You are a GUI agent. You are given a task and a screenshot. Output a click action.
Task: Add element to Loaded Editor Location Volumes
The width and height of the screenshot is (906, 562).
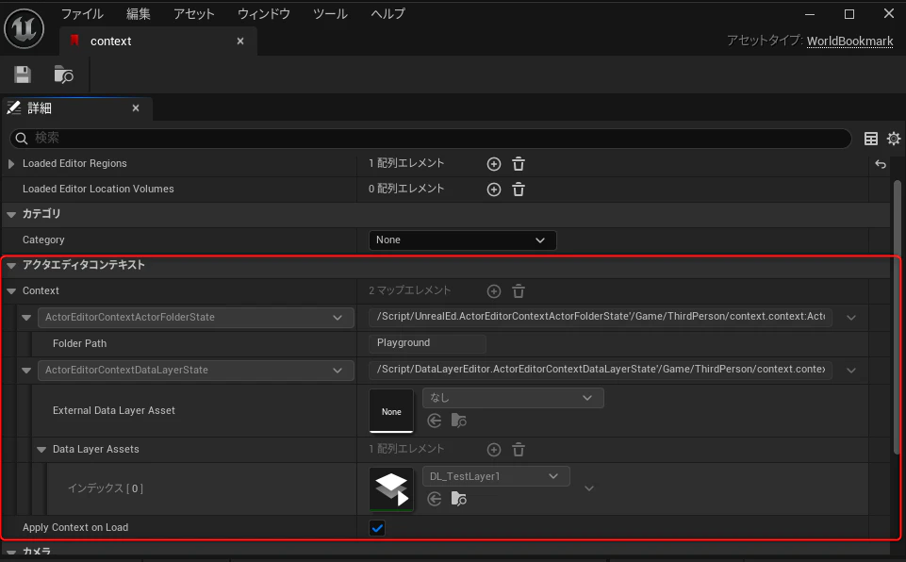494,190
